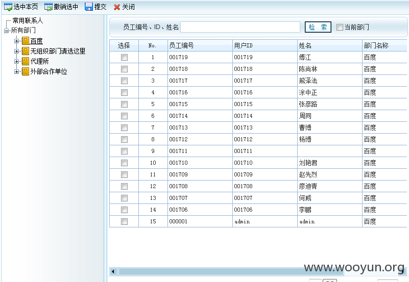This screenshot has width=409, height=282.
Task: Click the horizontal scrollbar left arrow
Action: pos(113,272)
